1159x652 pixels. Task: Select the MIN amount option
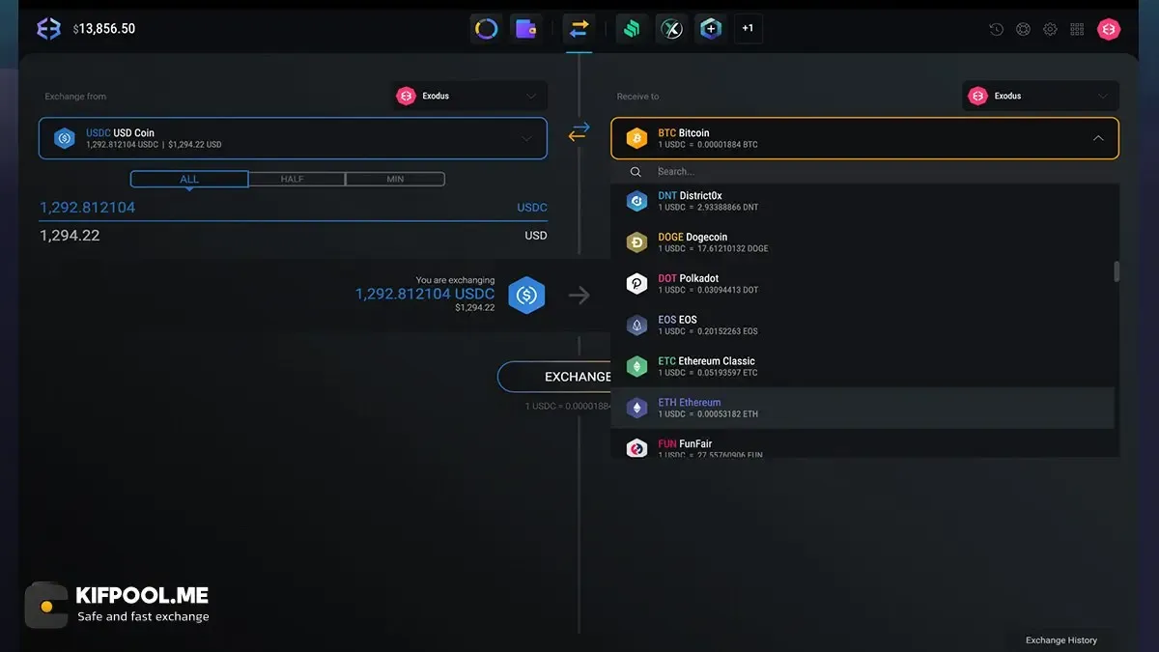point(395,179)
